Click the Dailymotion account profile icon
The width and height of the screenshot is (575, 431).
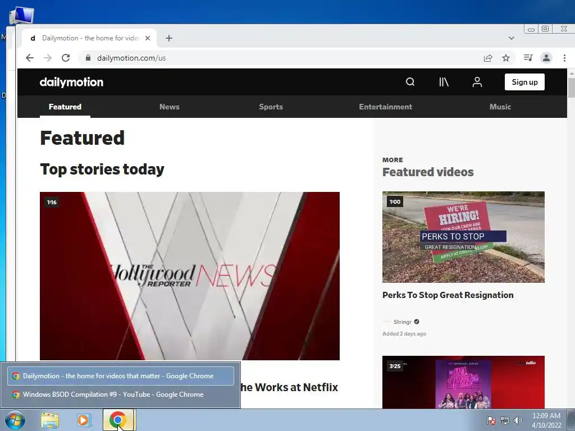click(x=477, y=82)
